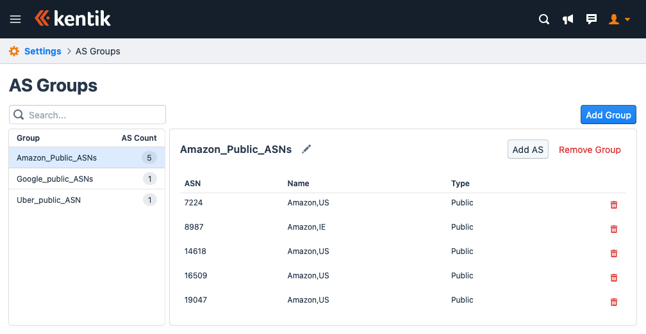Open the hamburger navigation menu
Screen dimensions: 646x334
point(15,19)
